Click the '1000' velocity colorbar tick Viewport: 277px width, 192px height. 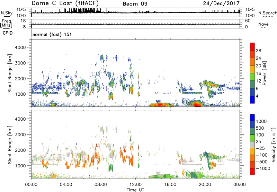point(261,121)
